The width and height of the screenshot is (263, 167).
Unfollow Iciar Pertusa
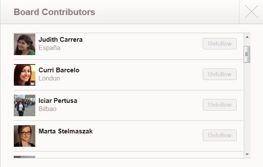[x=220, y=105]
